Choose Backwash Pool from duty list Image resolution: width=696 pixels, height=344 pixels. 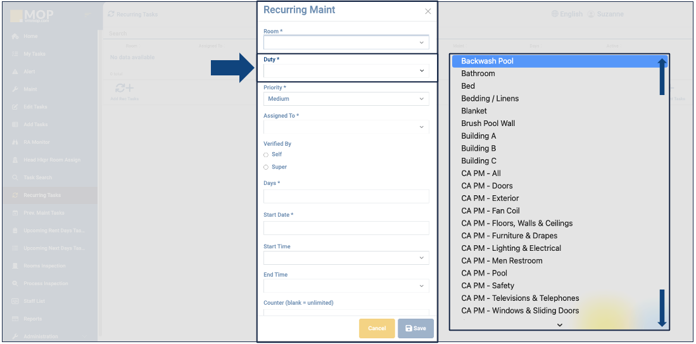[487, 61]
